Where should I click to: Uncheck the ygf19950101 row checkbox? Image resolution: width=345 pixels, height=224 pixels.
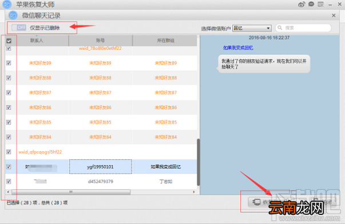coord(9,167)
